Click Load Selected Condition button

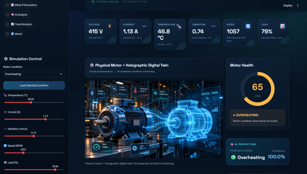[34, 85]
